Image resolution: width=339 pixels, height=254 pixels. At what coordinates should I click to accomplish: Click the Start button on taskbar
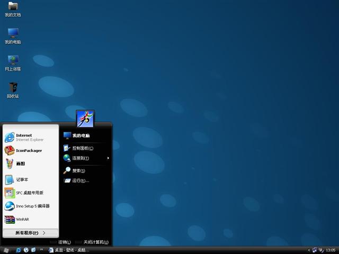click(x=6, y=250)
